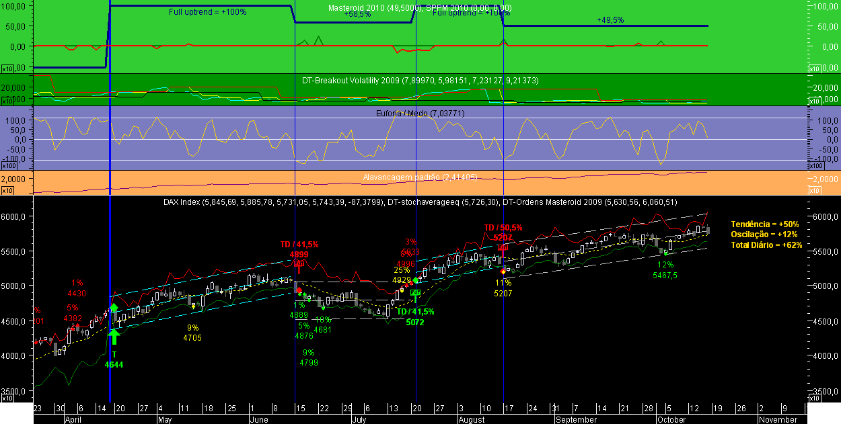Click the red TD / 50,5% annotation
This screenshot has height=424, width=841.
click(503, 228)
